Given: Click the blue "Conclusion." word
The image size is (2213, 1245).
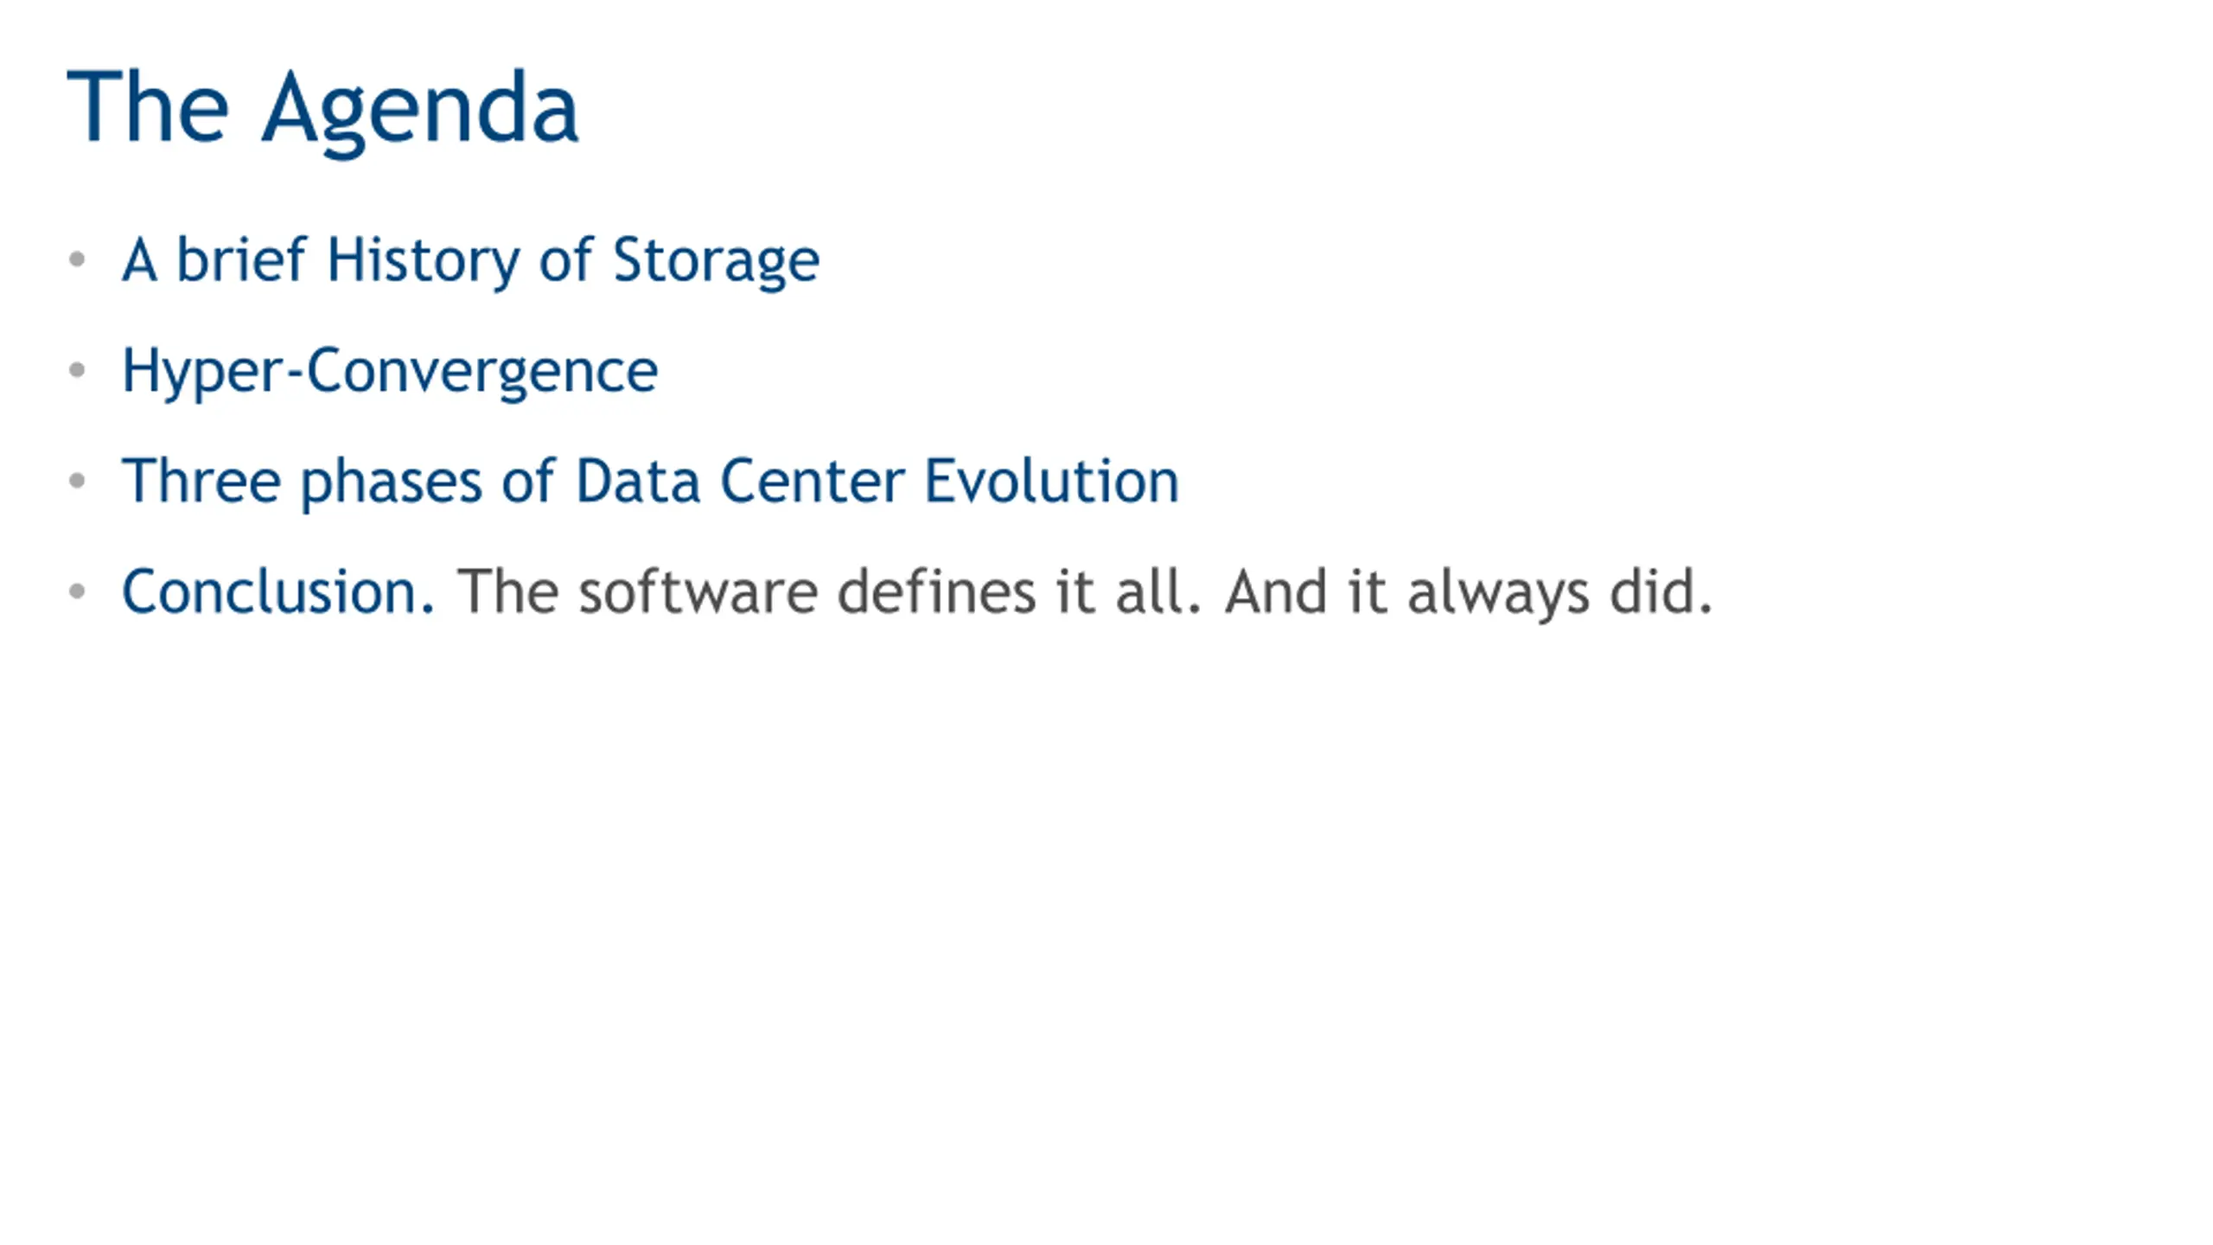Looking at the screenshot, I should click(x=278, y=592).
